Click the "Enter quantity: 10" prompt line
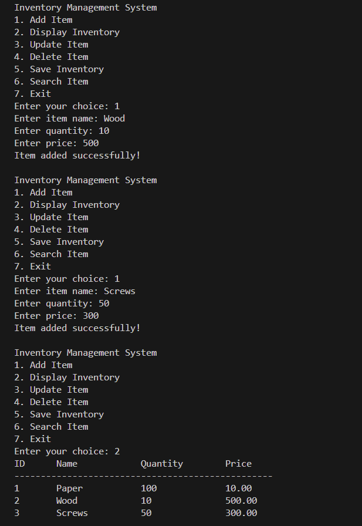362x526 pixels. tap(62, 131)
